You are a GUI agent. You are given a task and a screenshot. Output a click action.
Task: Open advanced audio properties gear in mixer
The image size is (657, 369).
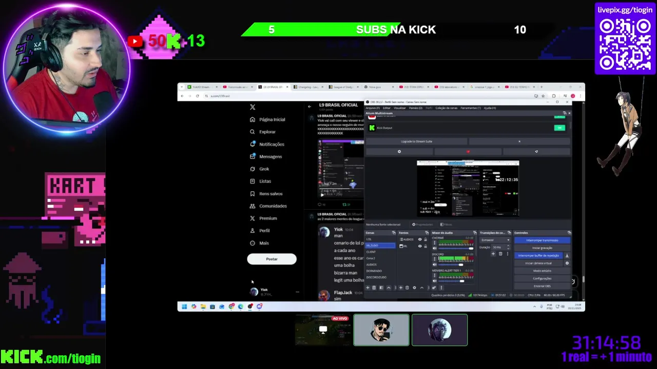point(434,288)
